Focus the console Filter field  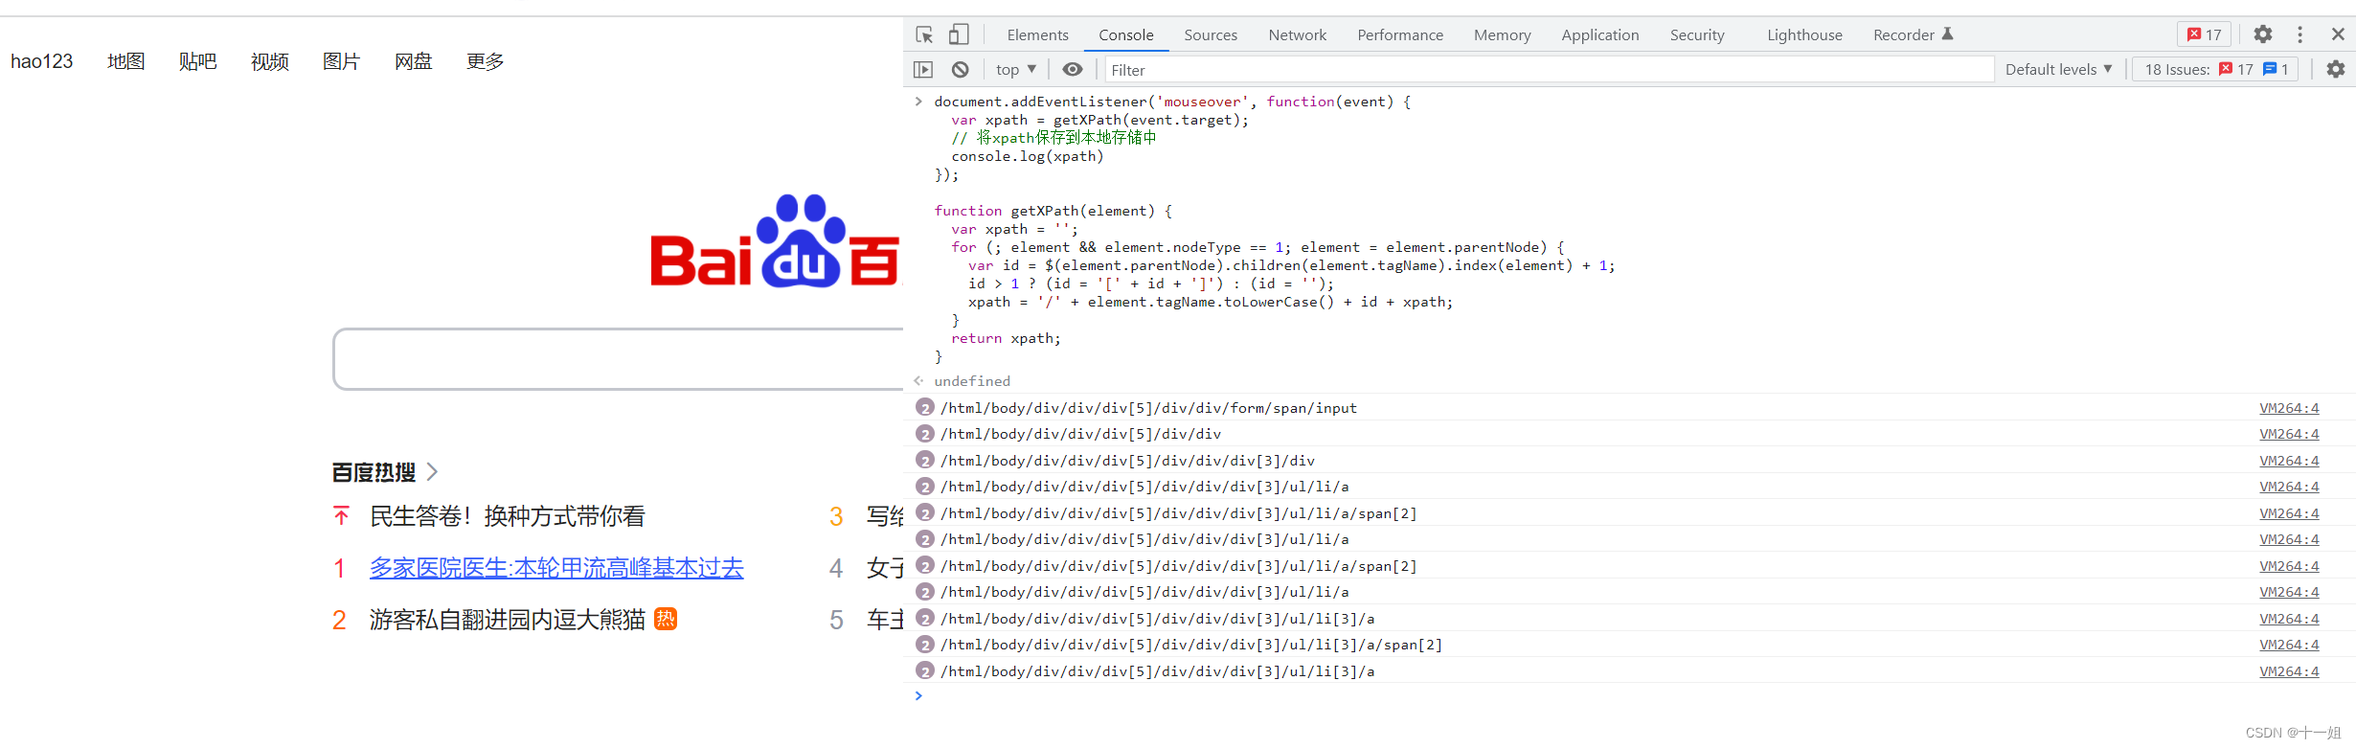[1549, 70]
